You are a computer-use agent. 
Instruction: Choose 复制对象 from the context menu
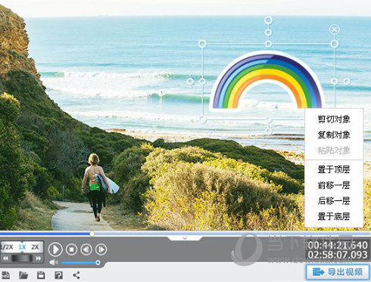click(334, 135)
